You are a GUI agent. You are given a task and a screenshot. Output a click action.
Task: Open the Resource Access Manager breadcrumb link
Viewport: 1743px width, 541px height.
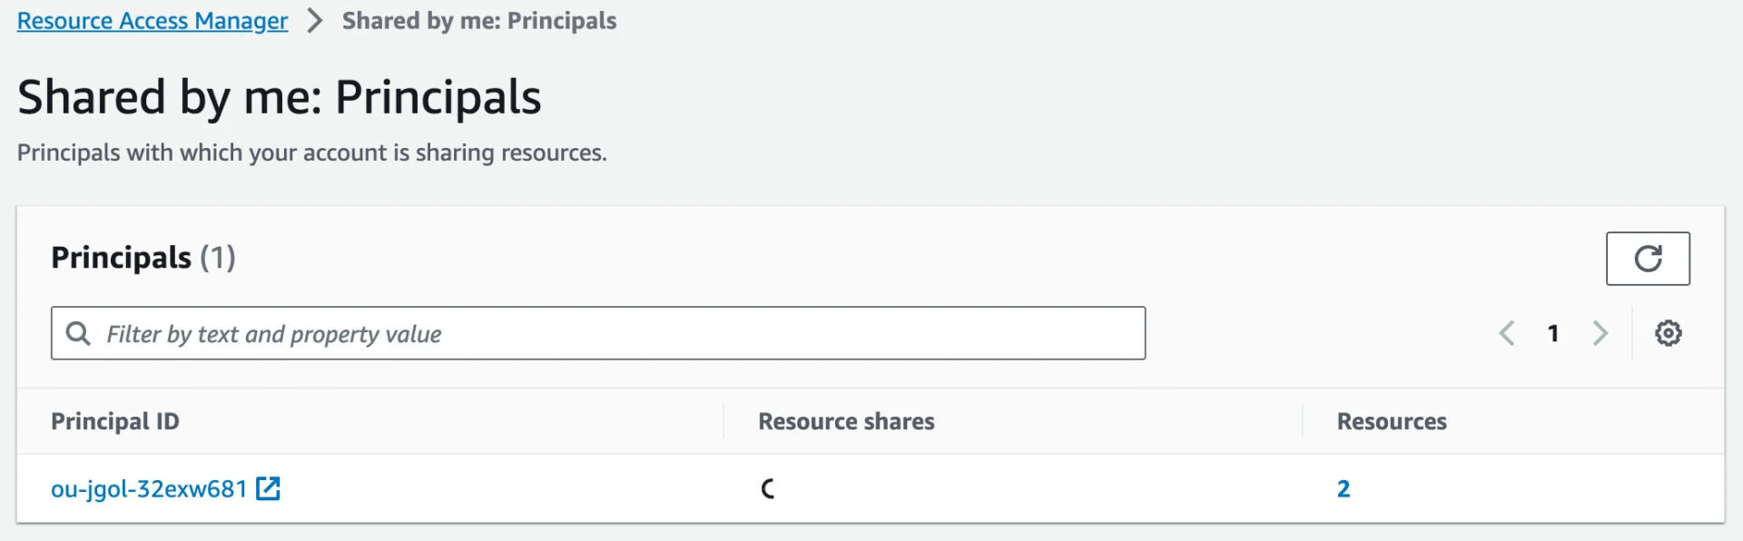coord(152,21)
